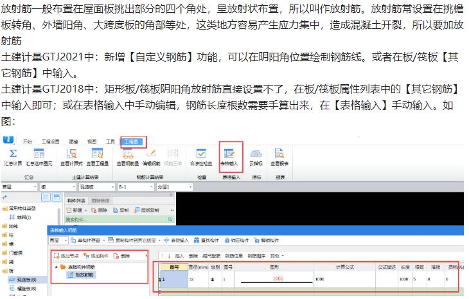This screenshot has height=299, width=469.
Task: Open the 其他 dropdown in rebar toolbar
Action: 277,256
